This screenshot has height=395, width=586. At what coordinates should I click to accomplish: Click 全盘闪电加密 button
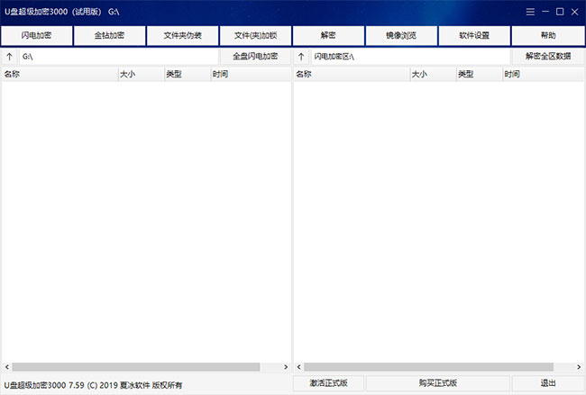[x=255, y=57]
